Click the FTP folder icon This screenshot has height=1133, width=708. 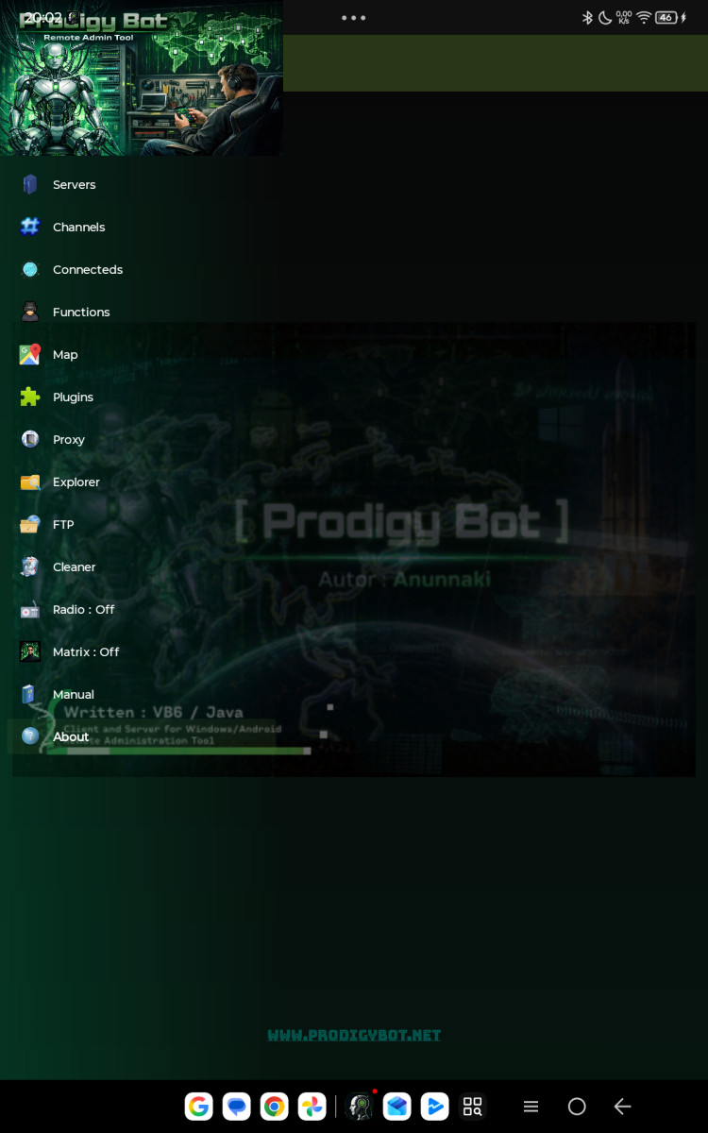coord(30,524)
